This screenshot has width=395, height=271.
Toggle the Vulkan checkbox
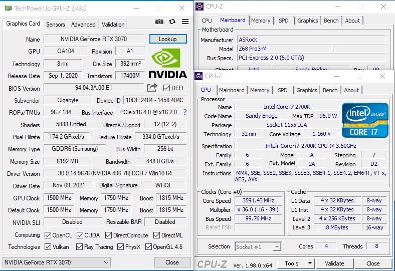[48, 246]
